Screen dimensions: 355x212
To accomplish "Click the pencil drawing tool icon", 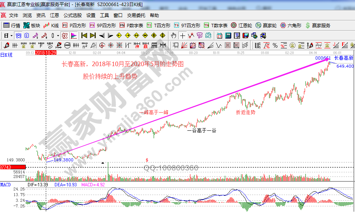I will (6, 45).
